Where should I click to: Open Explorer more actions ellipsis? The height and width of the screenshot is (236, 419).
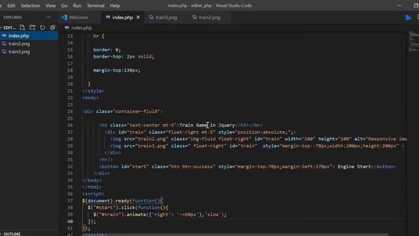click(x=48, y=18)
